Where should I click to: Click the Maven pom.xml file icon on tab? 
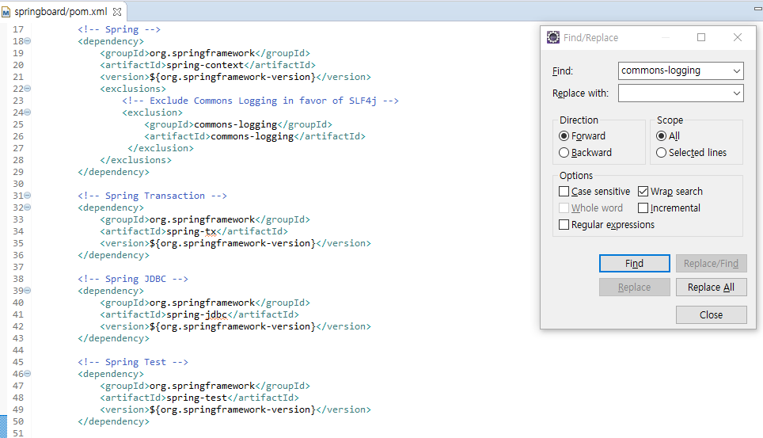pos(6,12)
